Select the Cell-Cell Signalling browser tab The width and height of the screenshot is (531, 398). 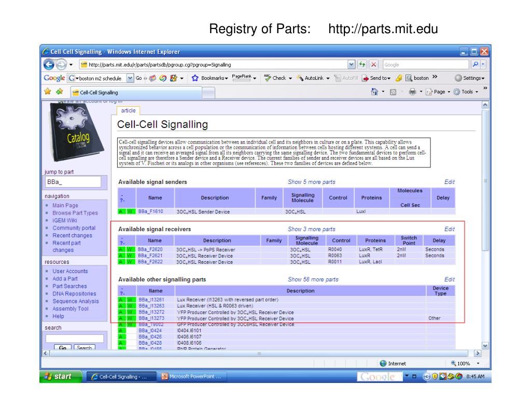point(135,92)
